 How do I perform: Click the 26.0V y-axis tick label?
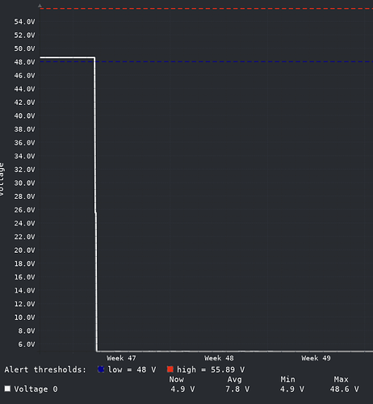coord(24,210)
